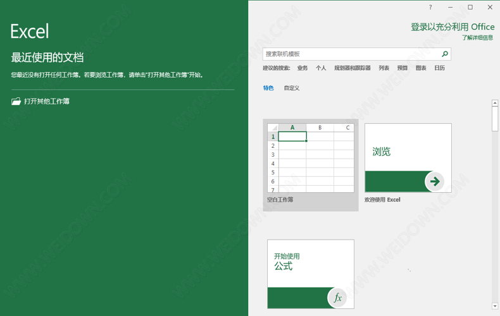This screenshot has height=316, width=500.
Task: Click the folder icon for opening workbooks
Action: coord(16,101)
